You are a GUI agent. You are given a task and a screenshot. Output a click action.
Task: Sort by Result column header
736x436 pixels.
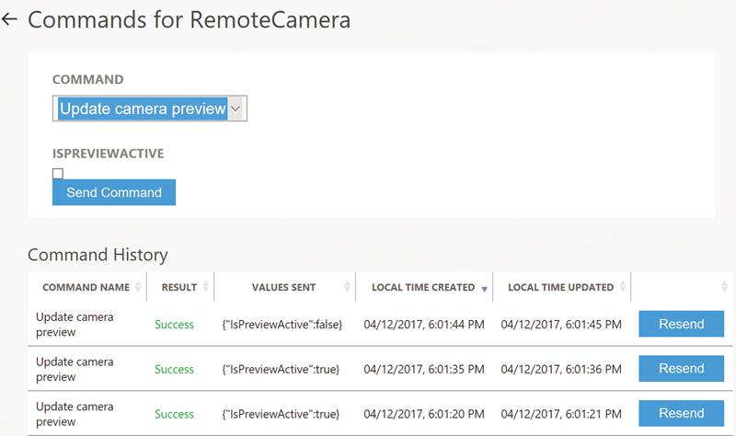178,287
